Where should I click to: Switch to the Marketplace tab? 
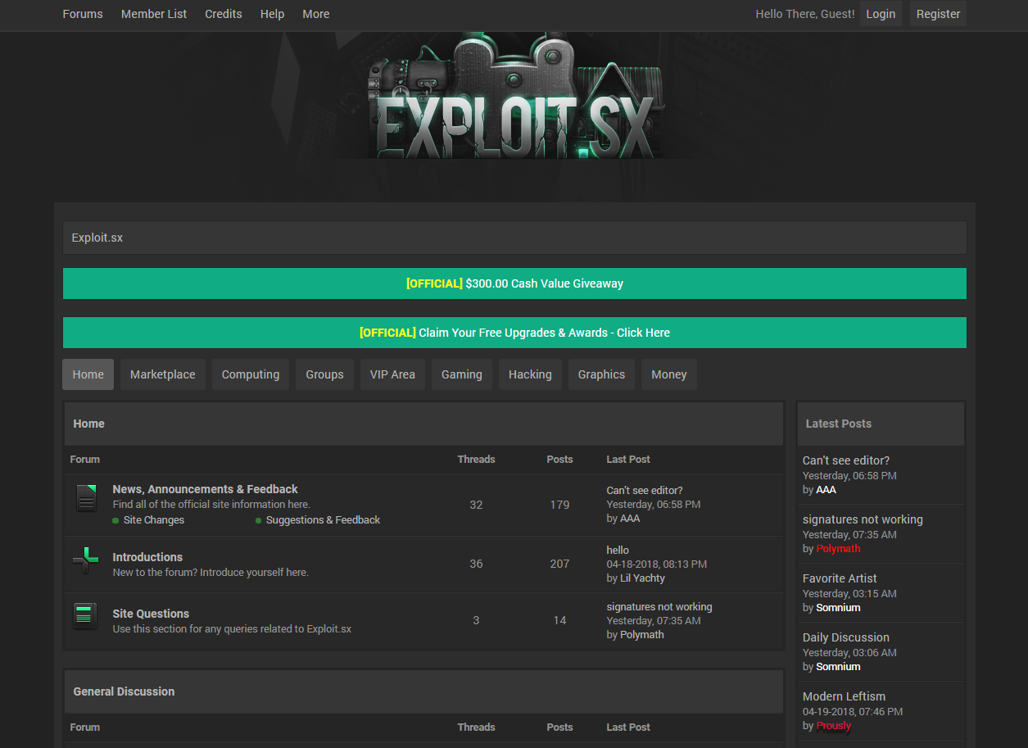tap(163, 374)
